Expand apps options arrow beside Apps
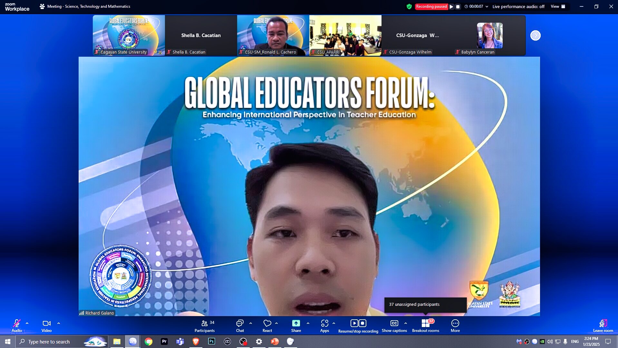Screen dimensions: 618x348 334,323
